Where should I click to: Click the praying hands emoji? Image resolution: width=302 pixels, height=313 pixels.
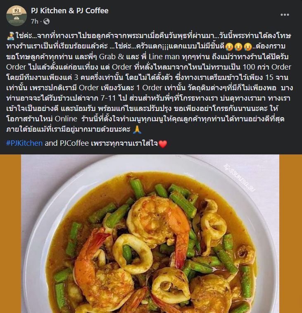[137, 130]
